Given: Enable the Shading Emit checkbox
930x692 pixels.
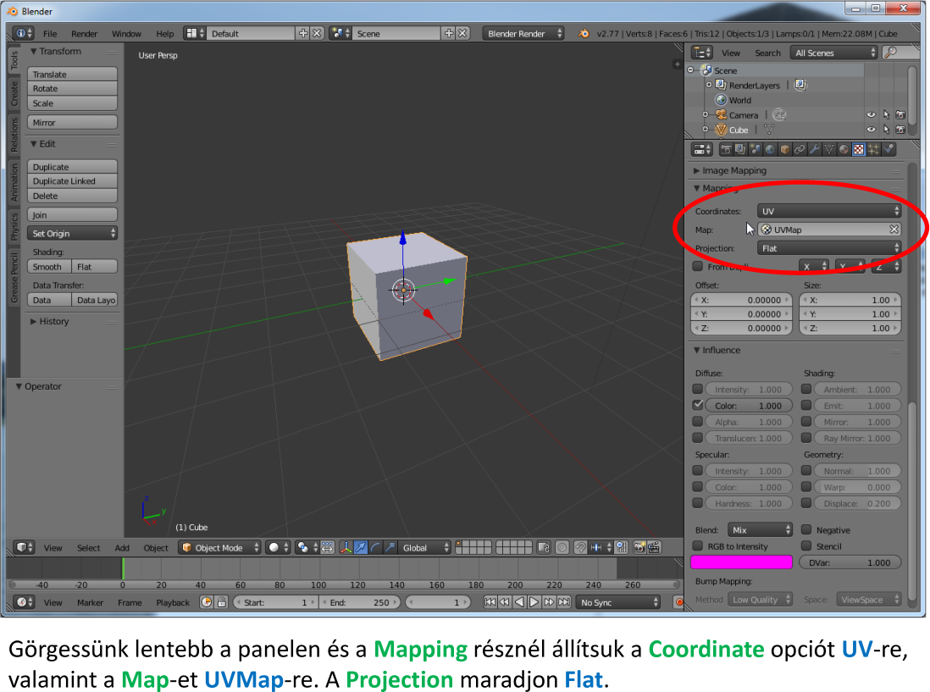Looking at the screenshot, I should tap(806, 405).
